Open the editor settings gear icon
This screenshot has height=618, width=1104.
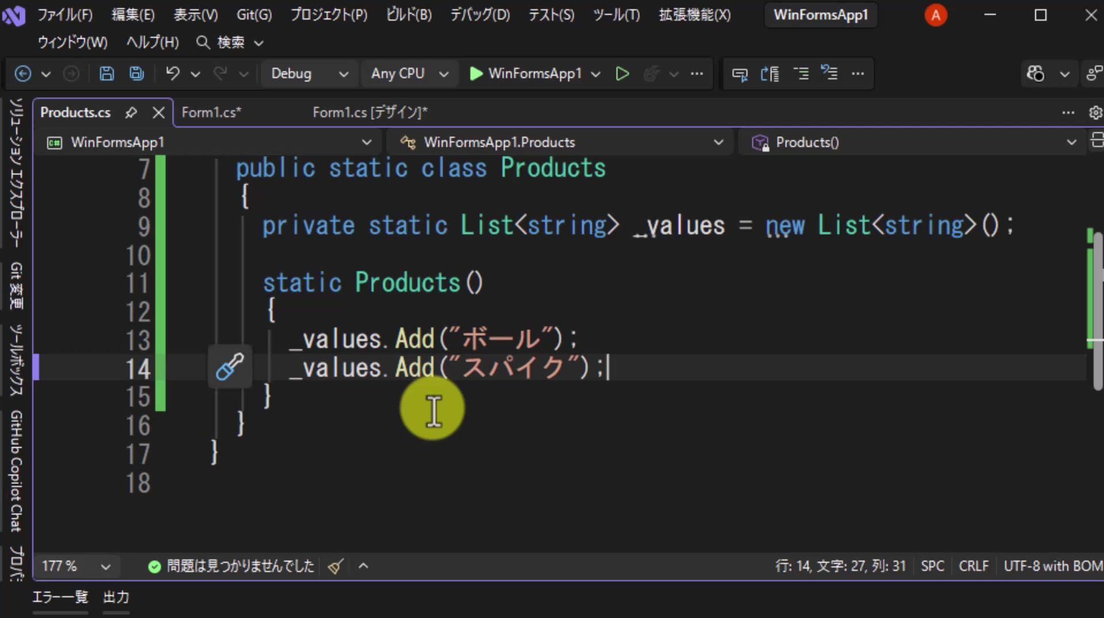point(1095,113)
